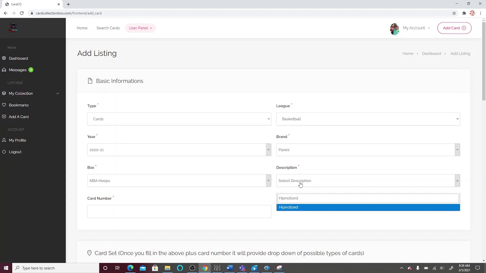Open My Profile page
Viewport: 486px width, 273px height.
click(x=17, y=140)
